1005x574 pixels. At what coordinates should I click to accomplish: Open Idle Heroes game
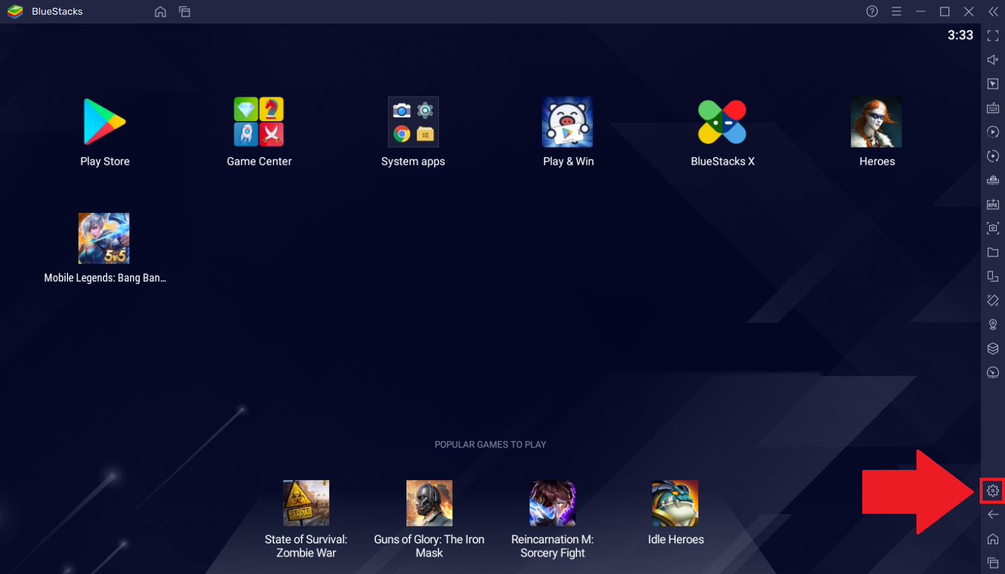pos(675,503)
